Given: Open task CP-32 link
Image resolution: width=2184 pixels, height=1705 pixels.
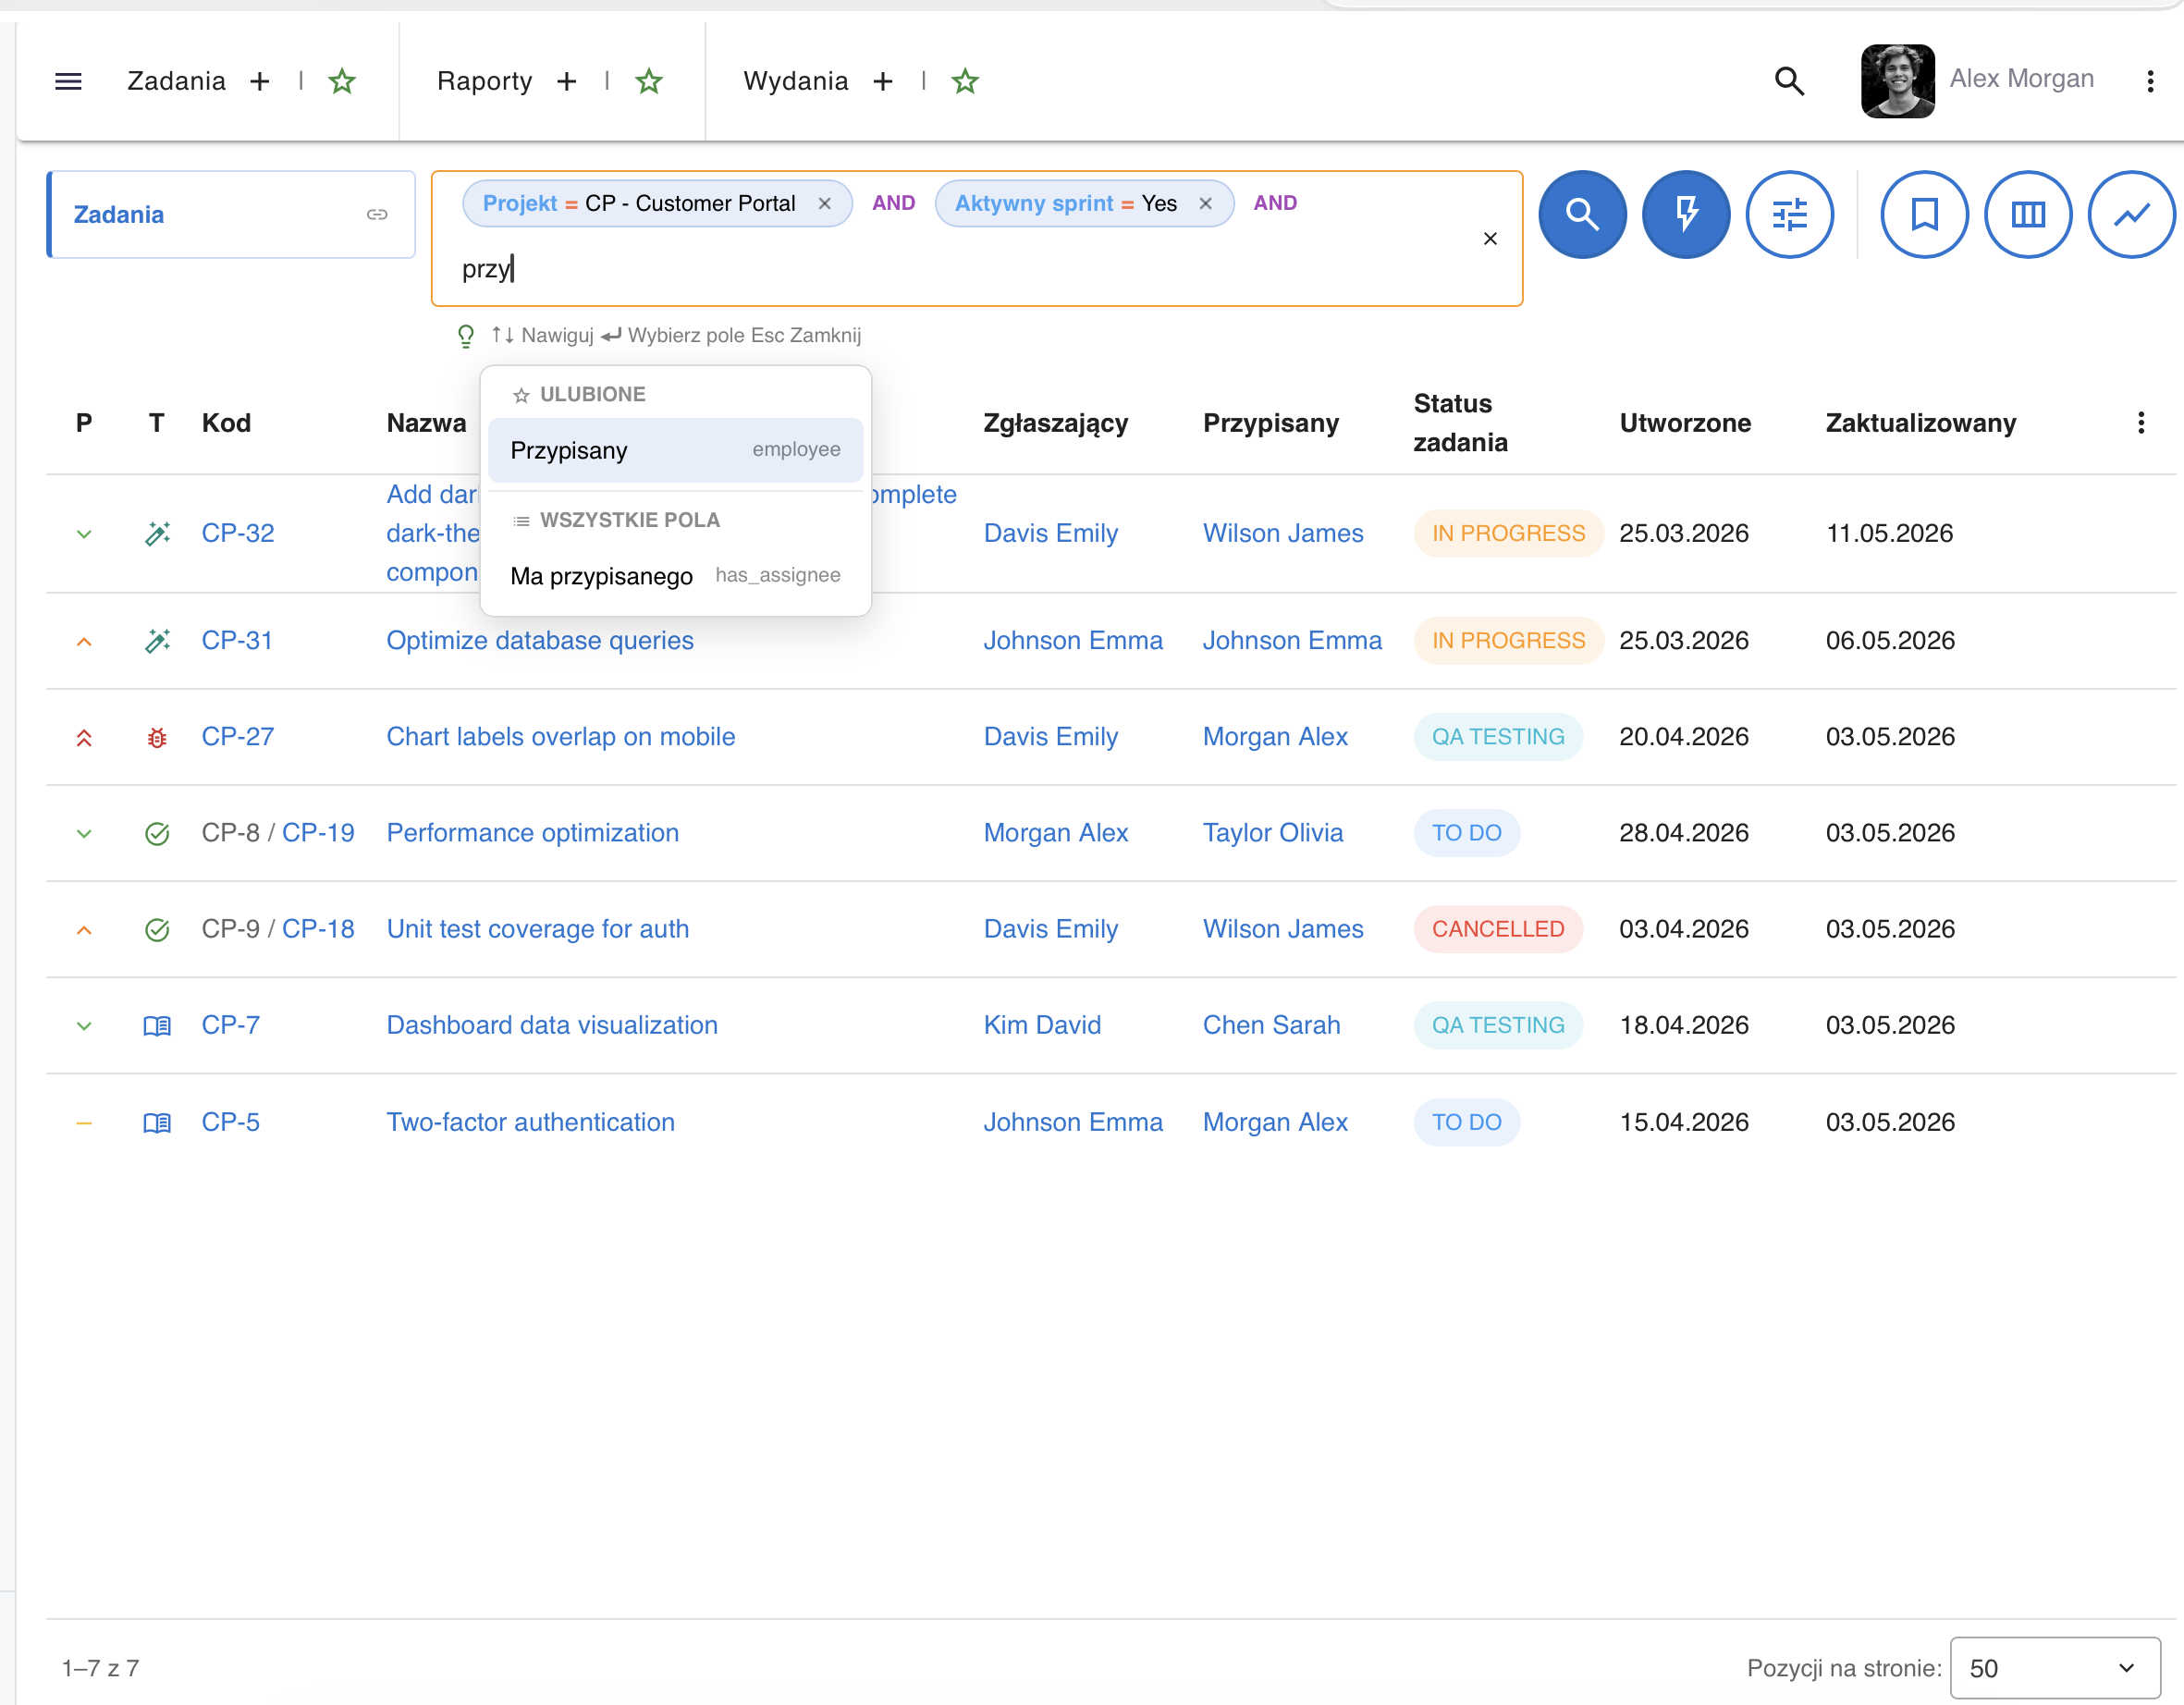Looking at the screenshot, I should (237, 533).
